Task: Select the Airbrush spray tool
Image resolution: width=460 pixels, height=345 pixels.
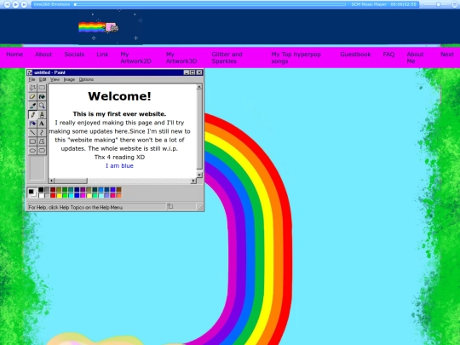Action: [x=32, y=124]
